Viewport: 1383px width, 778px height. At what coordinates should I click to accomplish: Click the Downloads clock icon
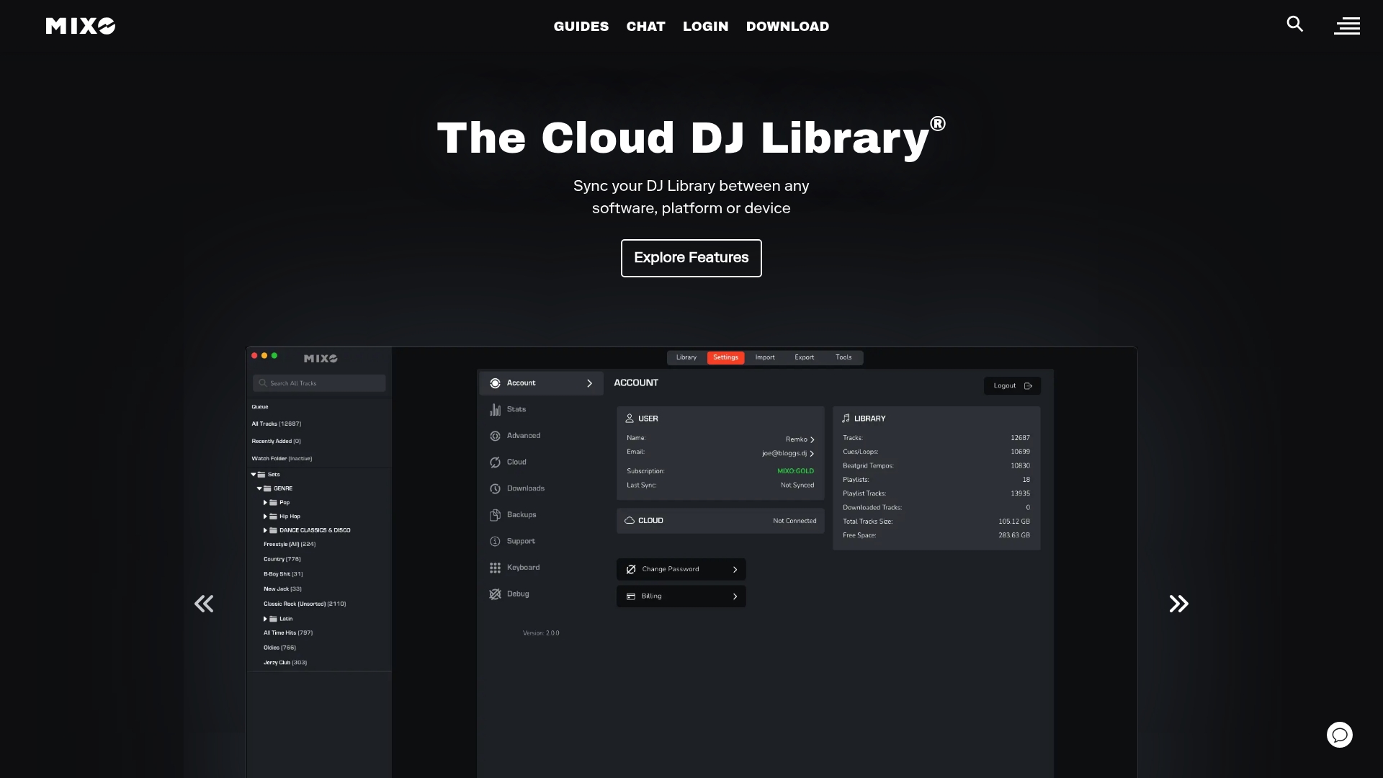point(496,488)
